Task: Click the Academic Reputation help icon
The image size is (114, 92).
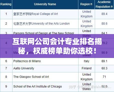Action: coord(112,7)
